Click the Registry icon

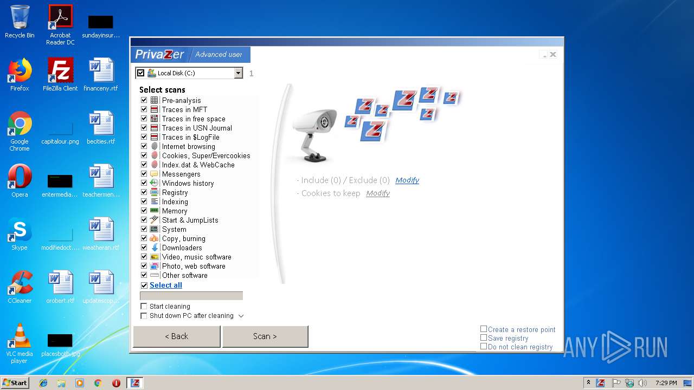(x=155, y=192)
